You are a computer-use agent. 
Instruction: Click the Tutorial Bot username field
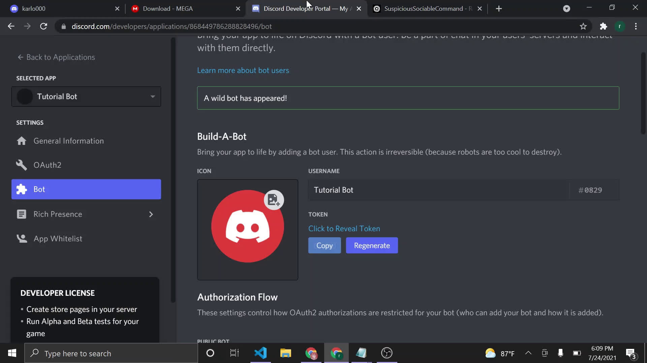(x=438, y=190)
